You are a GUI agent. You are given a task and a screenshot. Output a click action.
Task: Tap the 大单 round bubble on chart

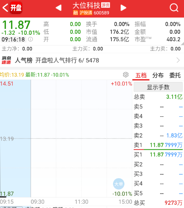click(x=119, y=184)
